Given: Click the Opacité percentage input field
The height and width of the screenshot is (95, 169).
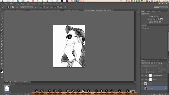Looking at the screenshot, I should tap(41, 7).
